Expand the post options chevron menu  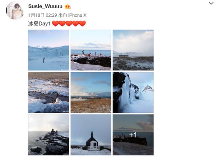coord(211,3)
